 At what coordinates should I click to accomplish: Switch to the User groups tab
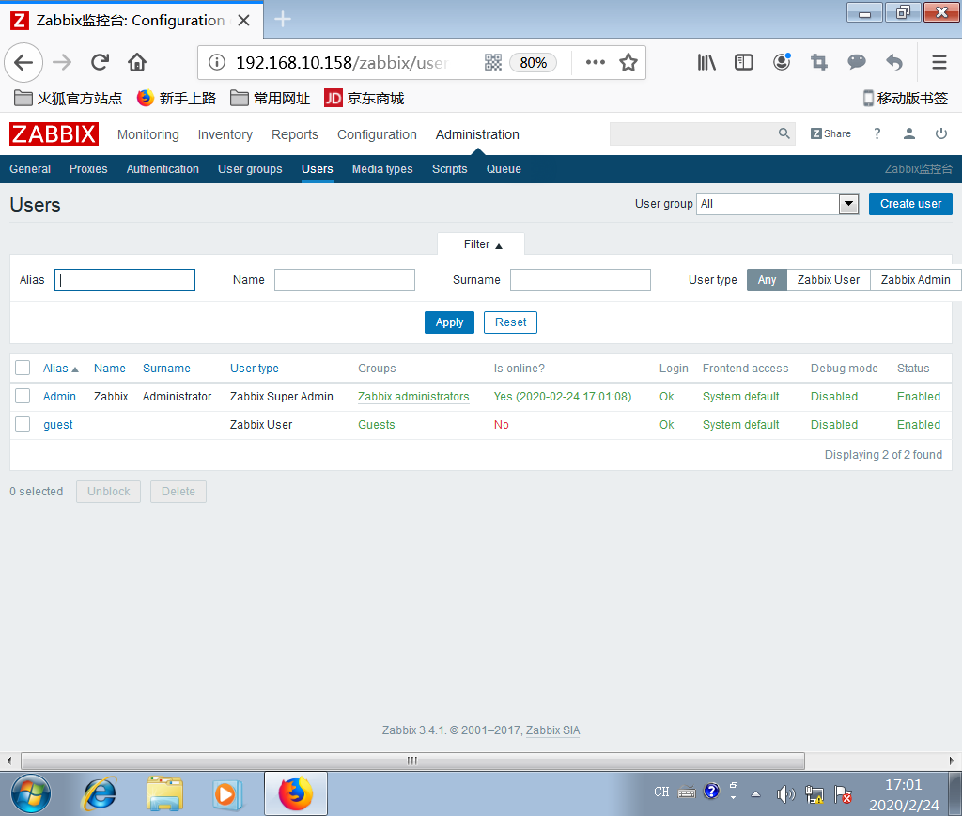250,169
